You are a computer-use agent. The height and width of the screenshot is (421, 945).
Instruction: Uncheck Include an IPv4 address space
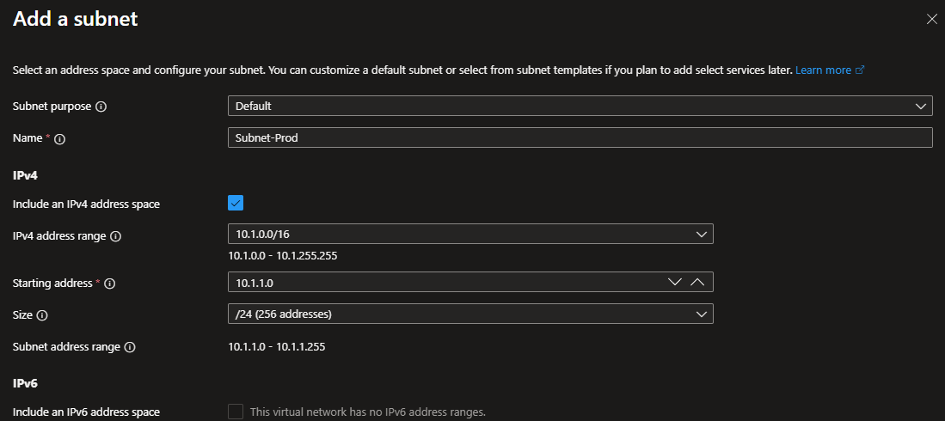click(x=236, y=203)
